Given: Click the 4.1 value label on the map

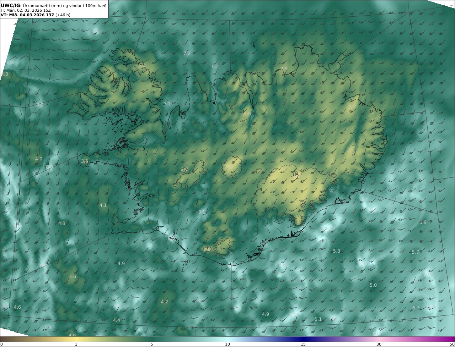Looking at the screenshot, I should coord(103,205).
